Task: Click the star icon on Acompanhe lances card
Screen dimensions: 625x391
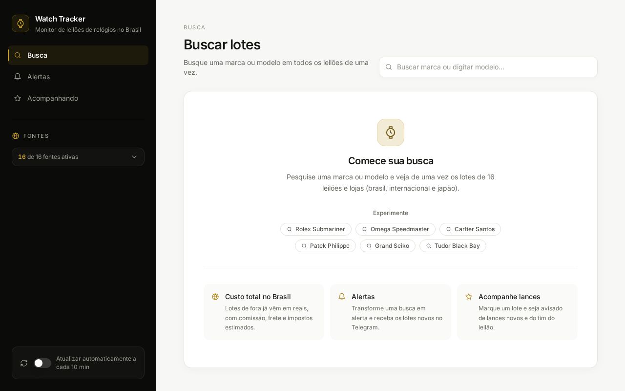Action: [x=469, y=297]
